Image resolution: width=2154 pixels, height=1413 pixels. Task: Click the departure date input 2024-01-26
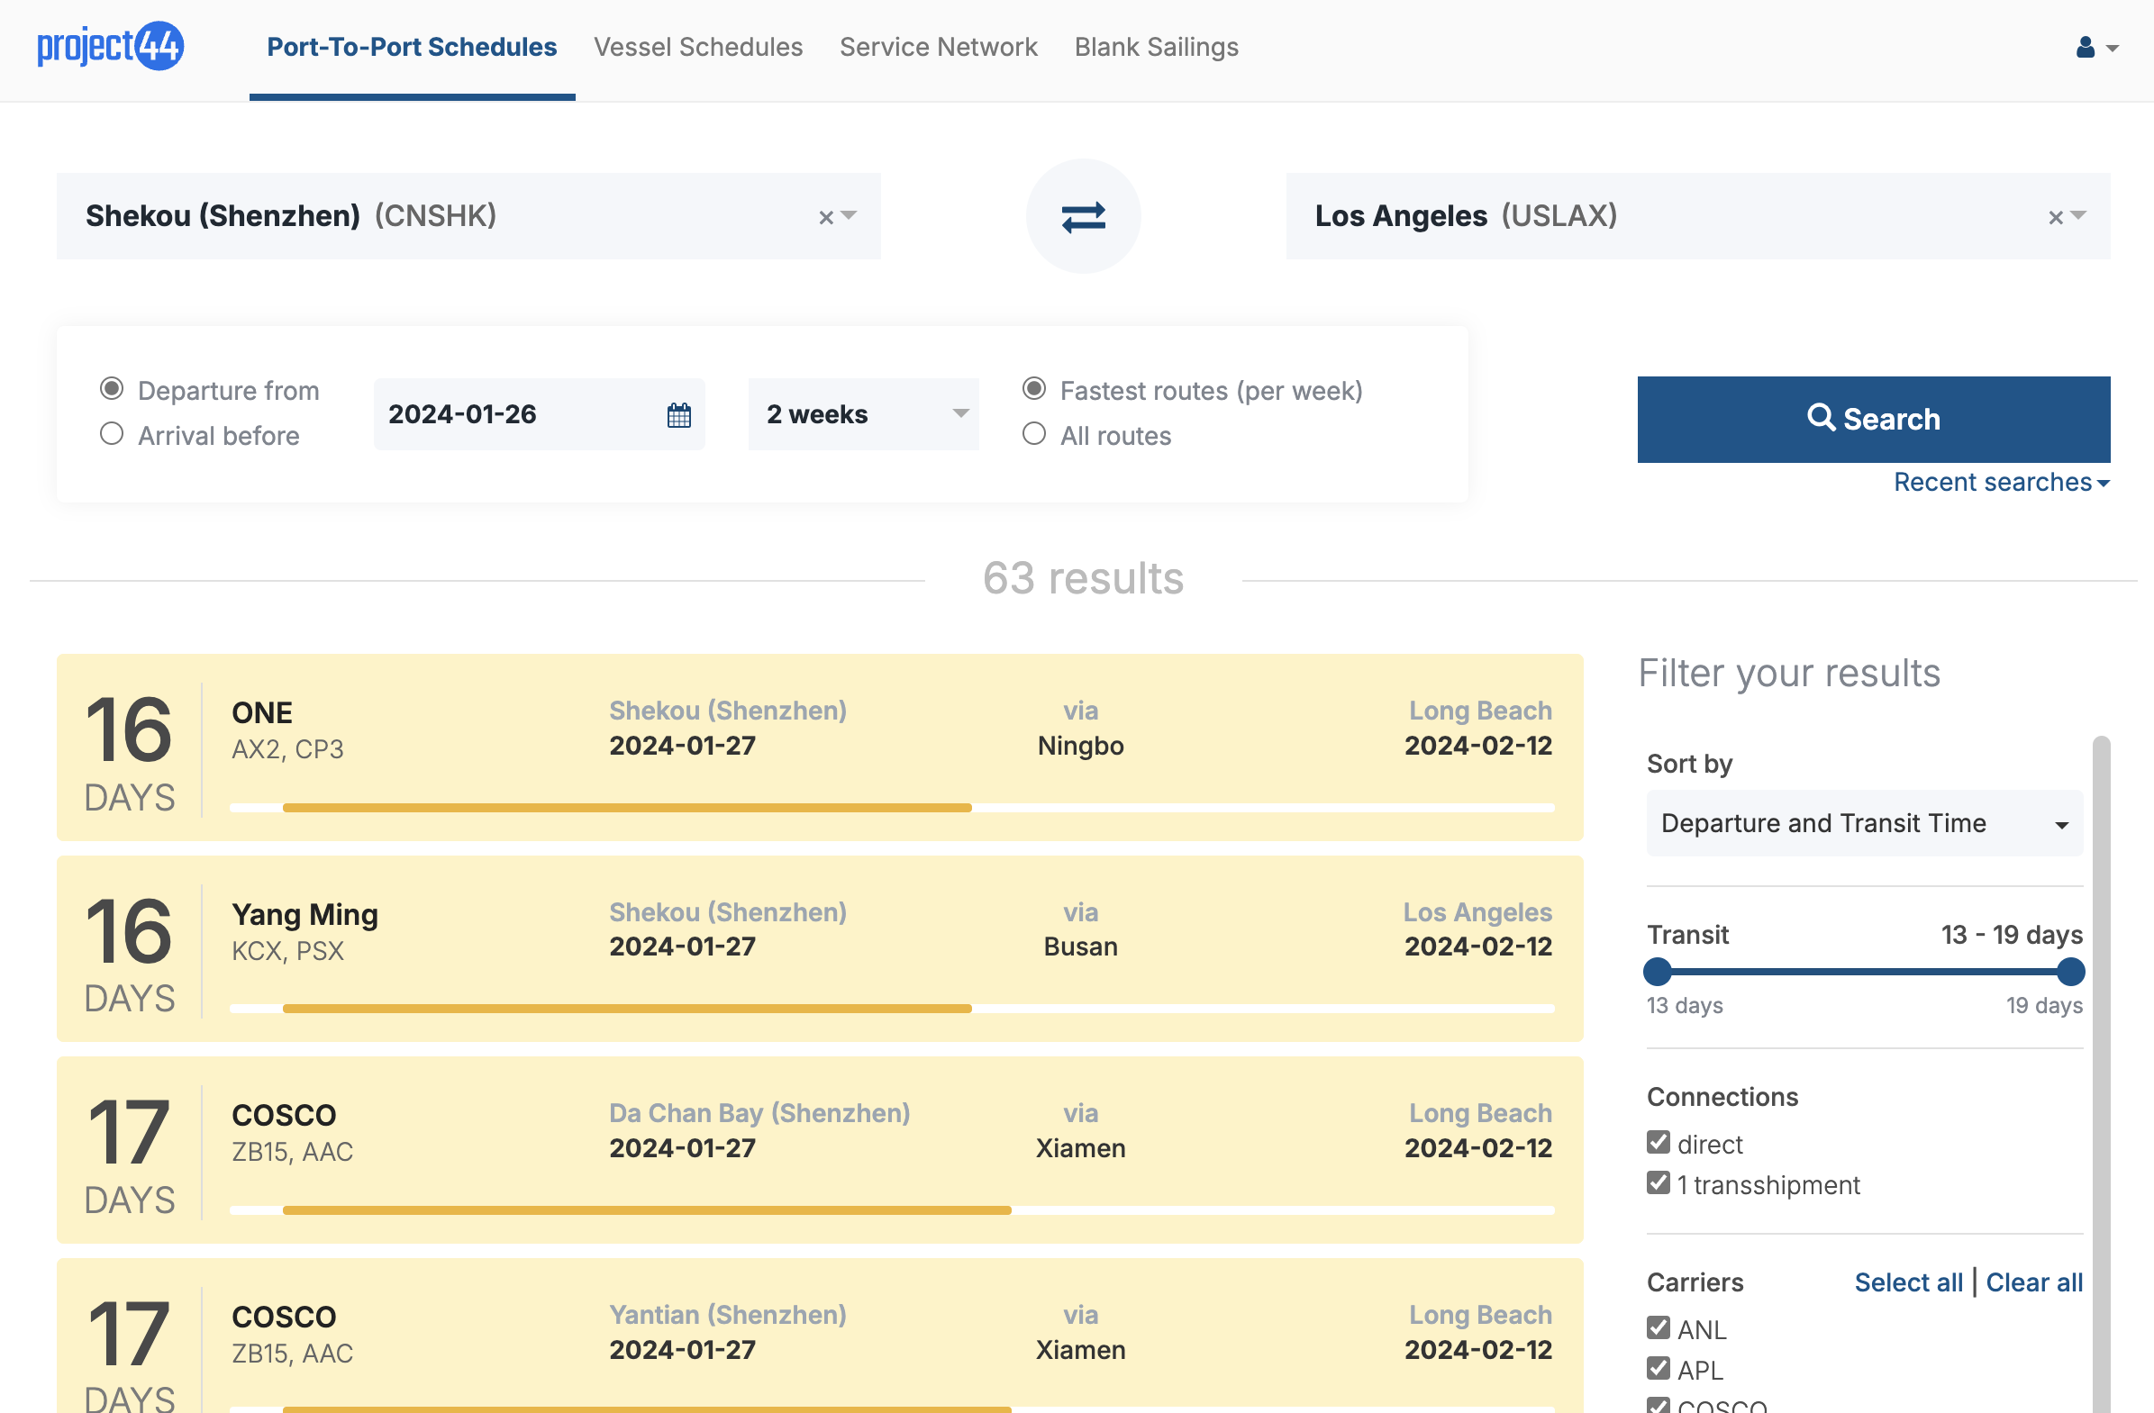tap(539, 414)
